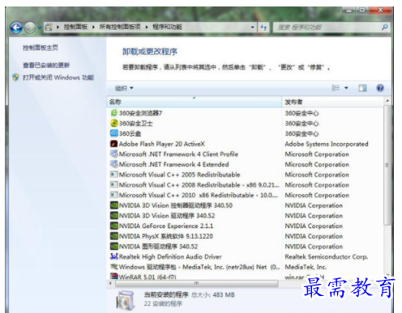402x313 pixels.
Task: Click MediaTek, Inc. publisher cell
Action: point(306,267)
